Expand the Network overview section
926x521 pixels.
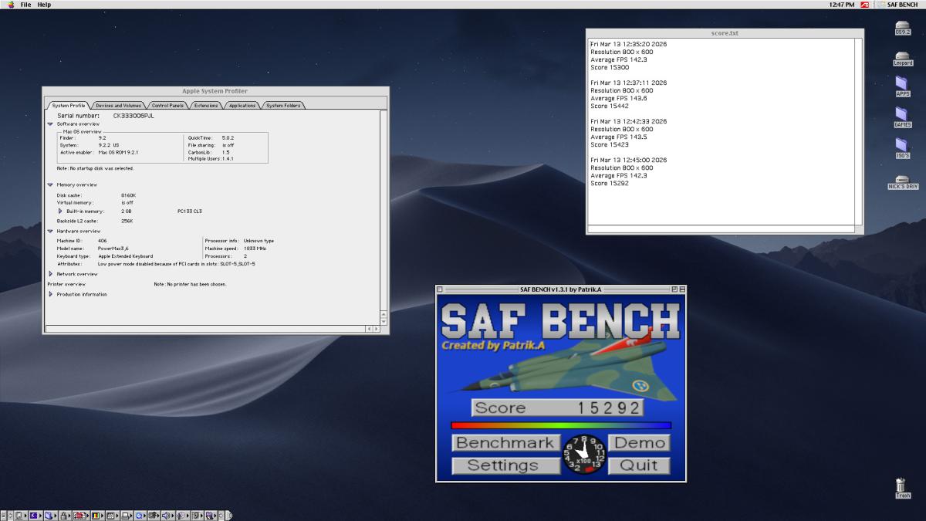pyautogui.click(x=50, y=273)
